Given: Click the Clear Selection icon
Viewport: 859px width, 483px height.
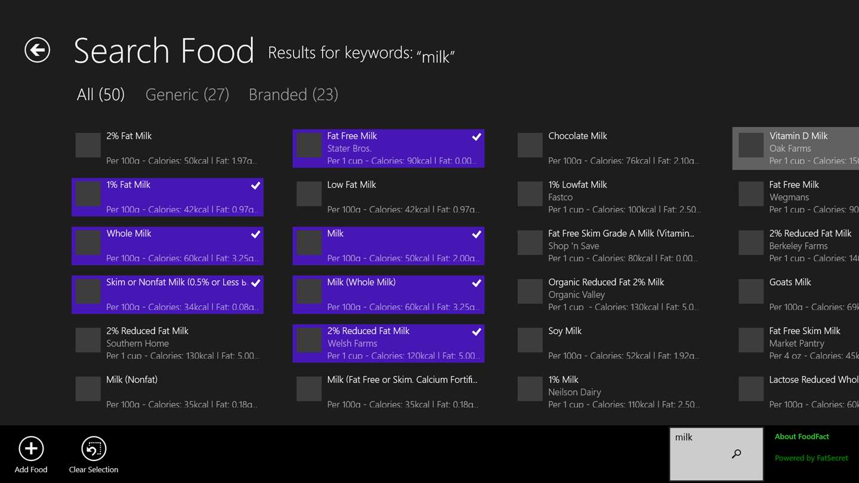Looking at the screenshot, I should coord(94,449).
